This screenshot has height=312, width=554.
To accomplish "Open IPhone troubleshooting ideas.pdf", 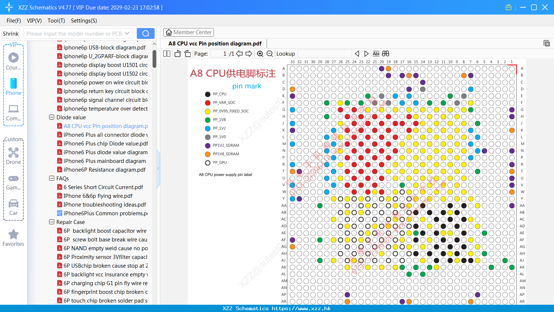I will click(105, 204).
